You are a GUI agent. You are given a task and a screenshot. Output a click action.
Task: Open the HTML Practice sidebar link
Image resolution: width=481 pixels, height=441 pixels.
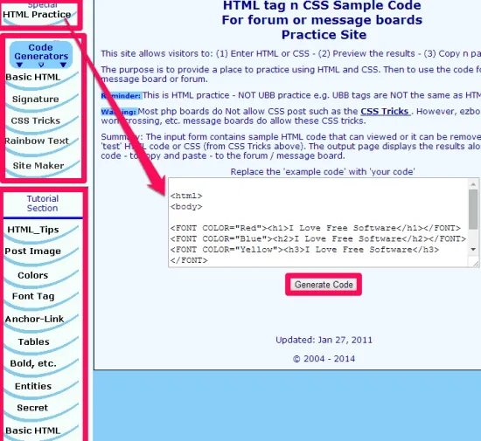[37, 14]
